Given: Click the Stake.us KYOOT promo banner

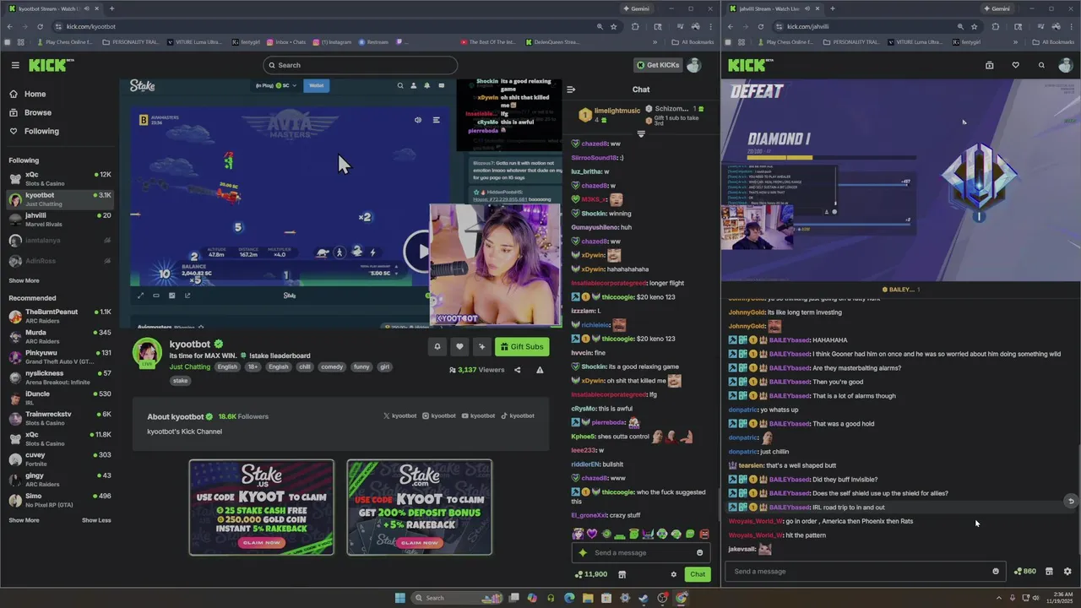Looking at the screenshot, I should click(x=261, y=508).
